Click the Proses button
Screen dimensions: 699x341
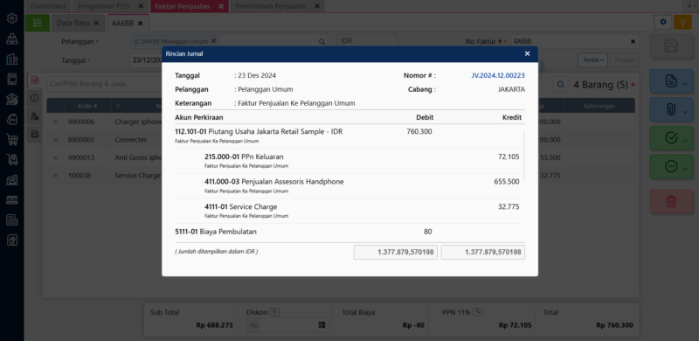click(625, 59)
